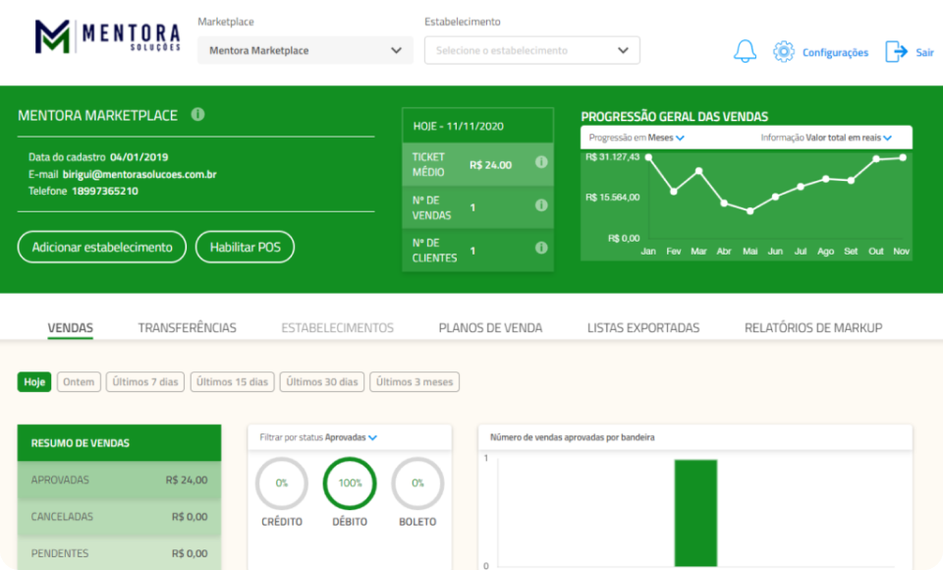Switch to the Transferências tab
943x570 pixels.
pos(187,328)
